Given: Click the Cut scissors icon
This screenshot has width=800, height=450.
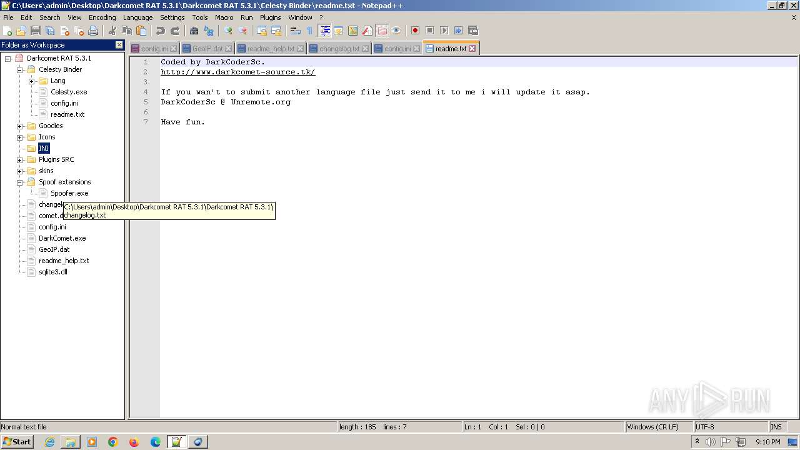Looking at the screenshot, I should tap(112, 31).
